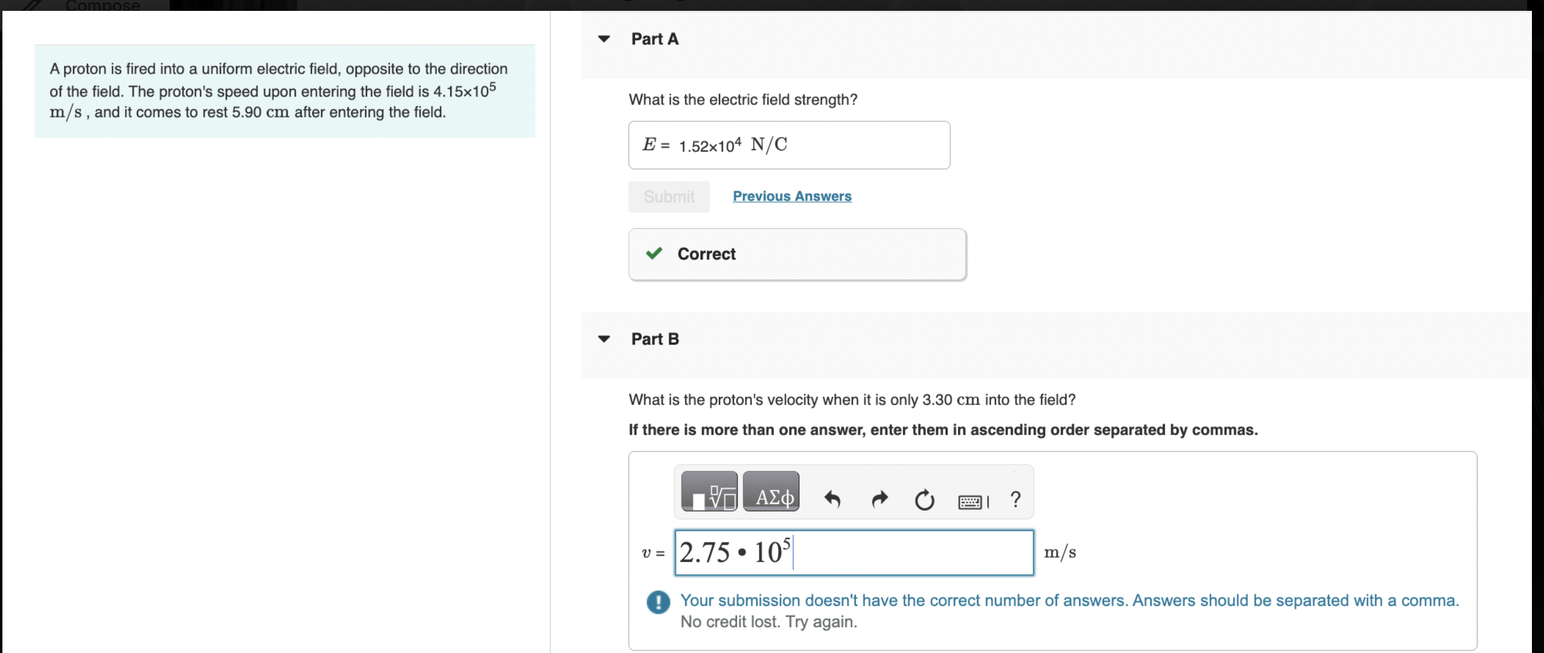Open the on-screen keyboard shortcuts

click(x=970, y=501)
